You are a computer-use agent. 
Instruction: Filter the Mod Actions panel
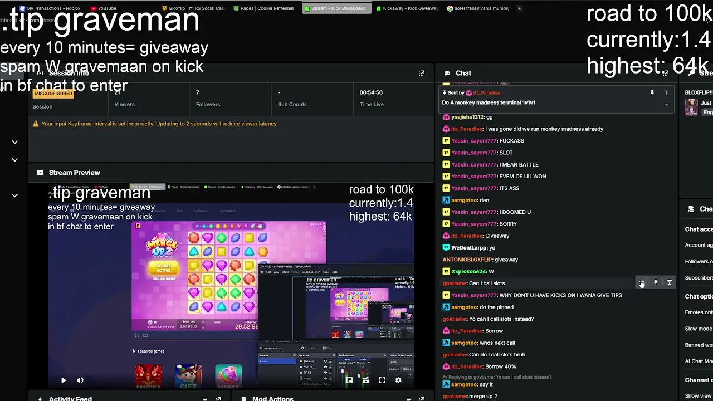pyautogui.click(x=408, y=399)
